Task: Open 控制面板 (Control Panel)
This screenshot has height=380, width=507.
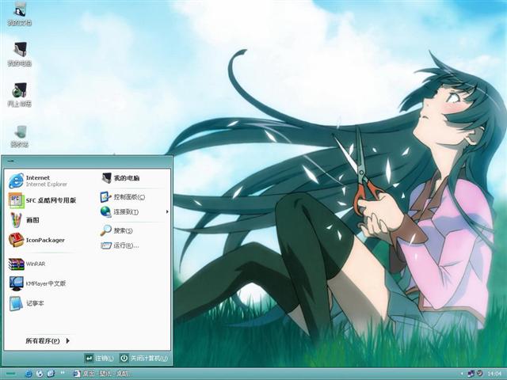Action: (x=127, y=197)
